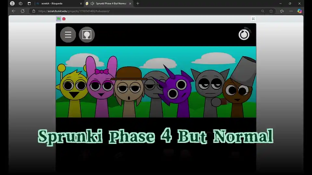Viewport: 312px width, 175px height.
Task: Add this page to favorites star
Action: pos(271,11)
